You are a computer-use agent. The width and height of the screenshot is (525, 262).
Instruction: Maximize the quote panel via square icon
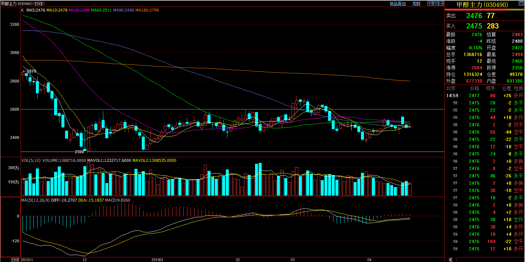pyautogui.click(x=521, y=3)
